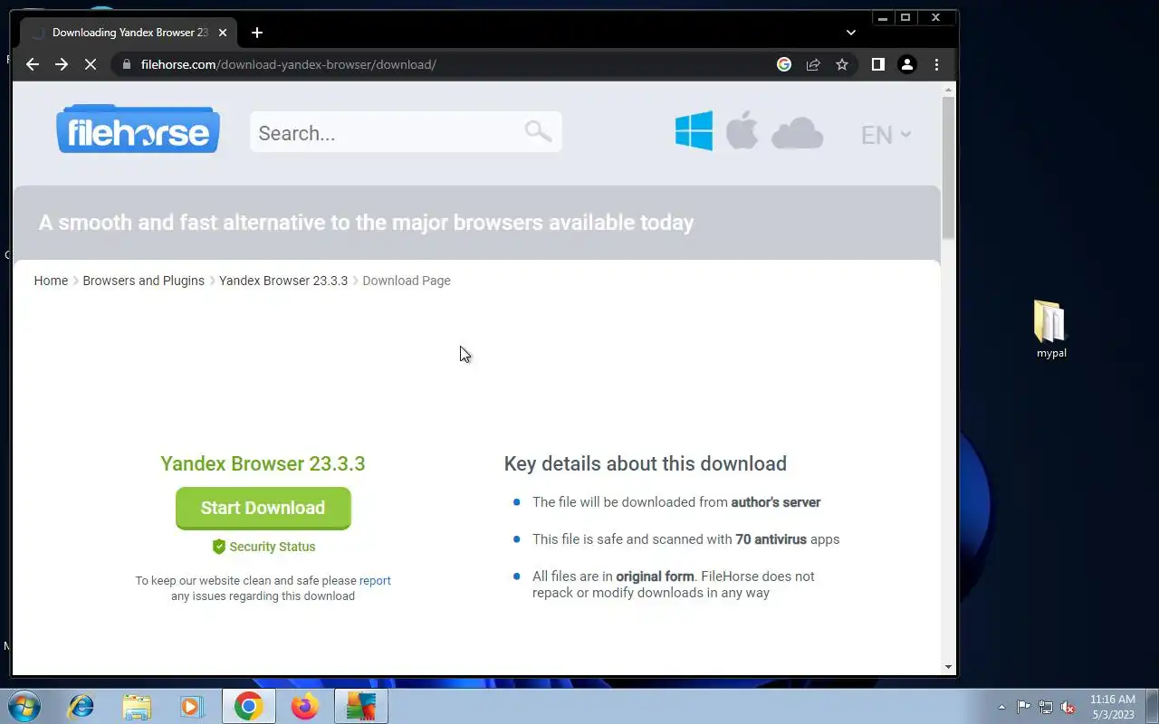Screen dimensions: 1159x724
Task: Select the cloud web apps icon
Action: (797, 133)
